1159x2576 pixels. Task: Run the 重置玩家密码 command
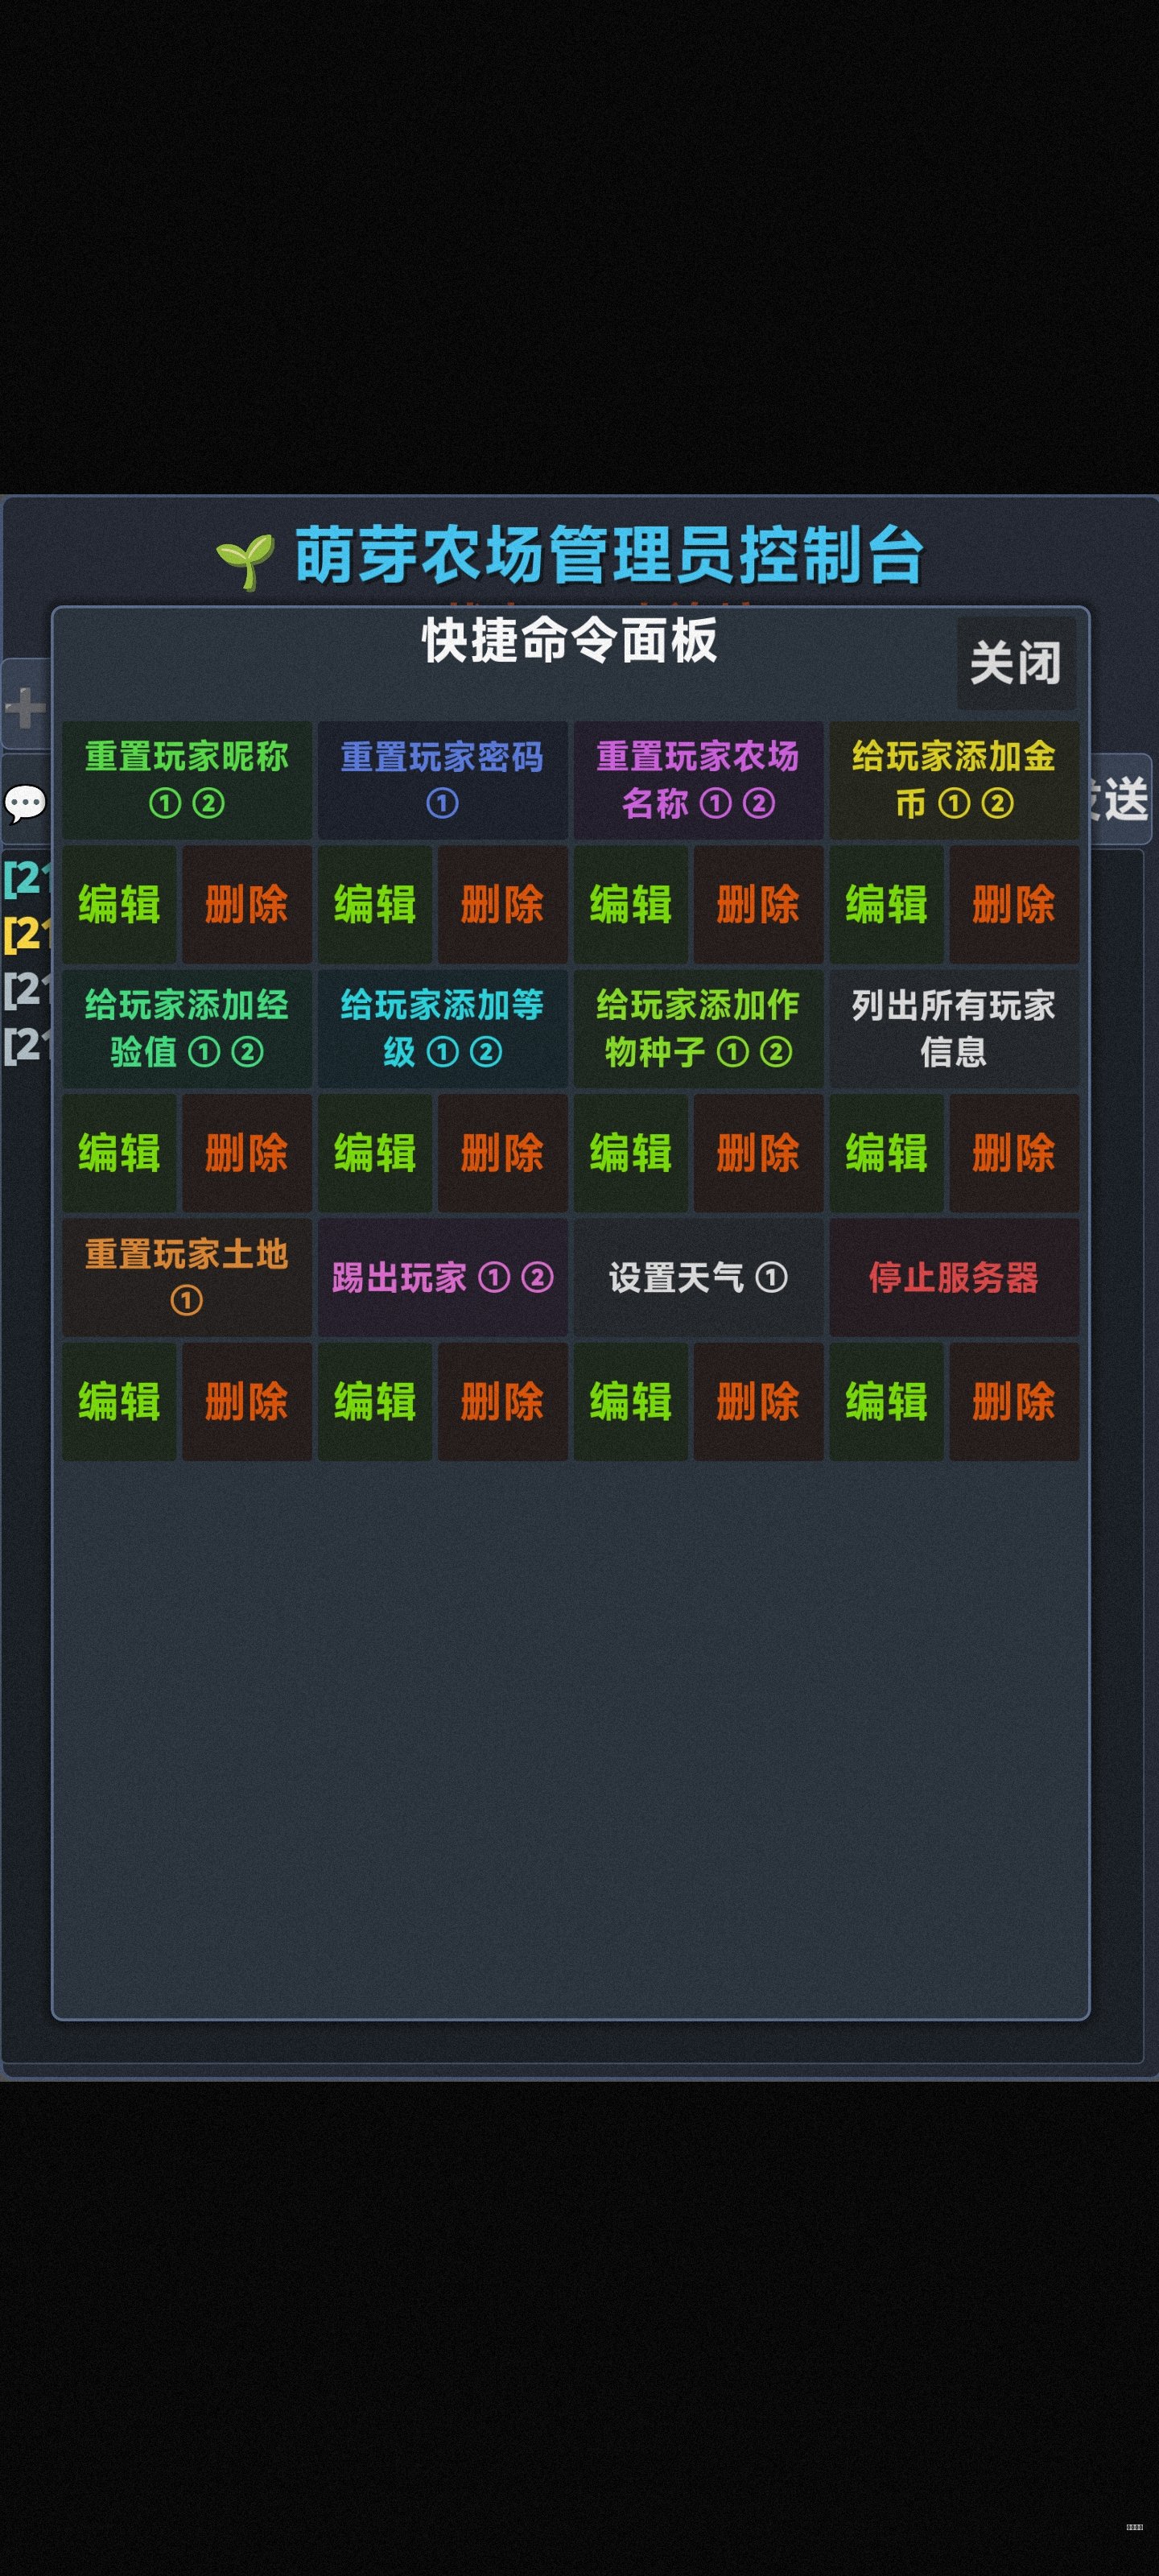pyautogui.click(x=442, y=780)
